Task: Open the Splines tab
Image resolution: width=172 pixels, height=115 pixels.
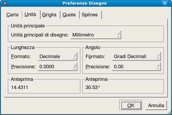Action: coord(90,15)
